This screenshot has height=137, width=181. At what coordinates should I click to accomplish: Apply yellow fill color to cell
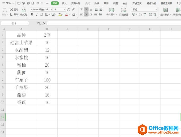coord(60,14)
